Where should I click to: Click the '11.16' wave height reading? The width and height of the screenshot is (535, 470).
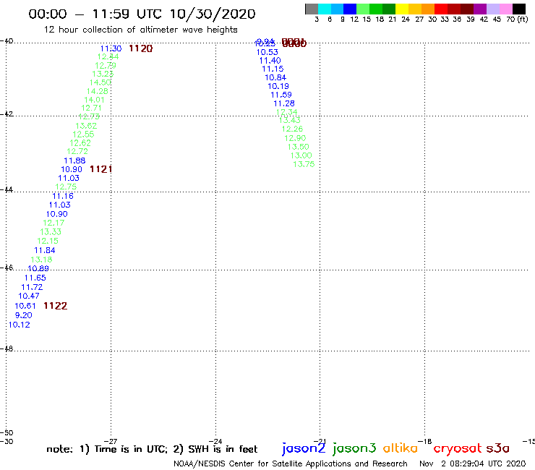pyautogui.click(x=63, y=196)
